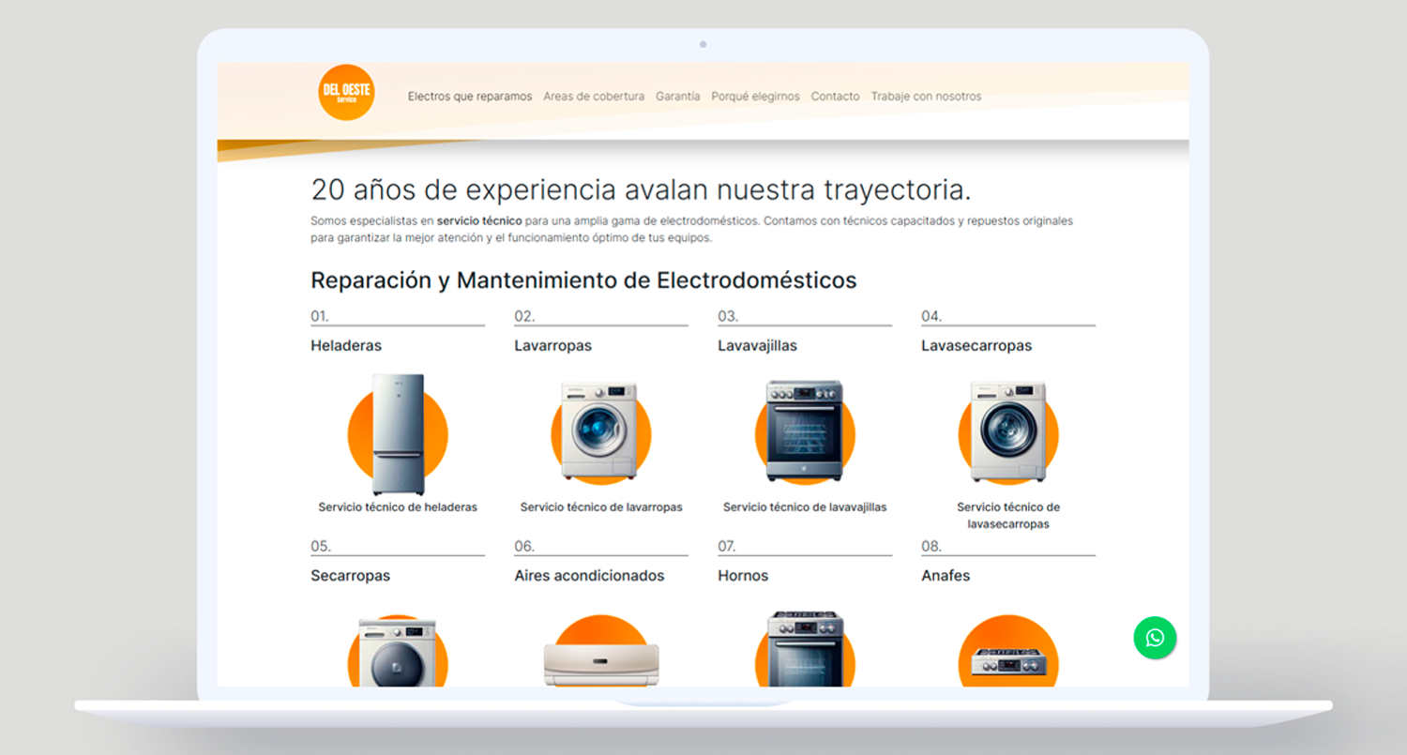Click the Del Oeste Service logo
Screen dimensions: 1407x755
tap(346, 93)
